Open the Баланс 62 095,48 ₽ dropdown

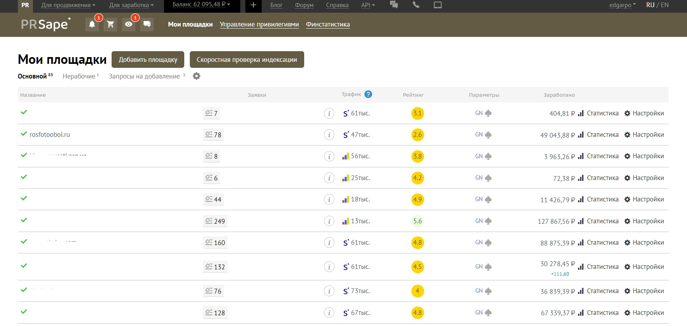[x=201, y=5]
